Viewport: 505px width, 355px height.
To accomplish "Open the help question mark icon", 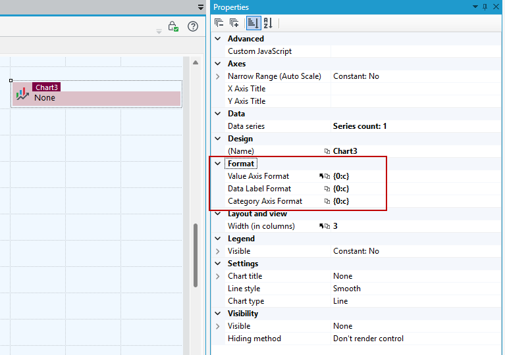I will coord(193,26).
